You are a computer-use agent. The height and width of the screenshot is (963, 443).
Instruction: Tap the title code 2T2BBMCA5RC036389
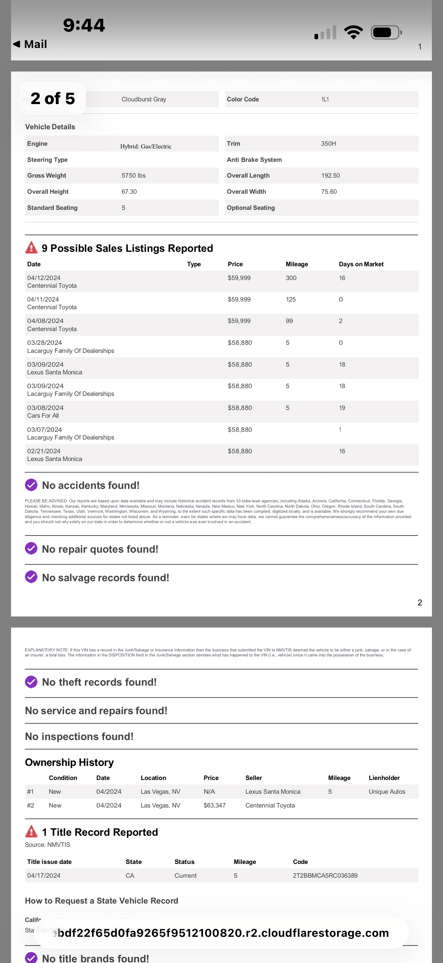tap(325, 875)
